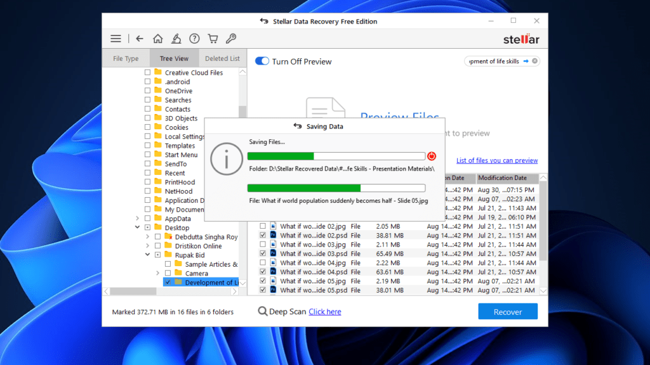Click the Deep Scan magnifier icon

(x=262, y=311)
